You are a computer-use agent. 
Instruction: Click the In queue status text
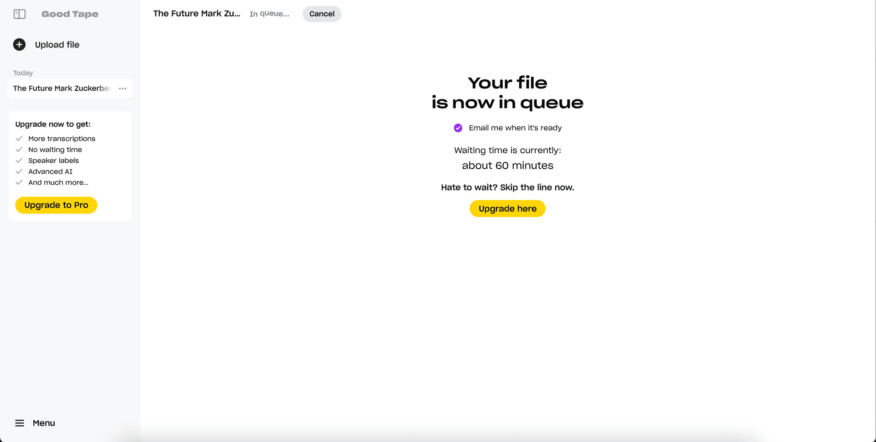point(269,14)
